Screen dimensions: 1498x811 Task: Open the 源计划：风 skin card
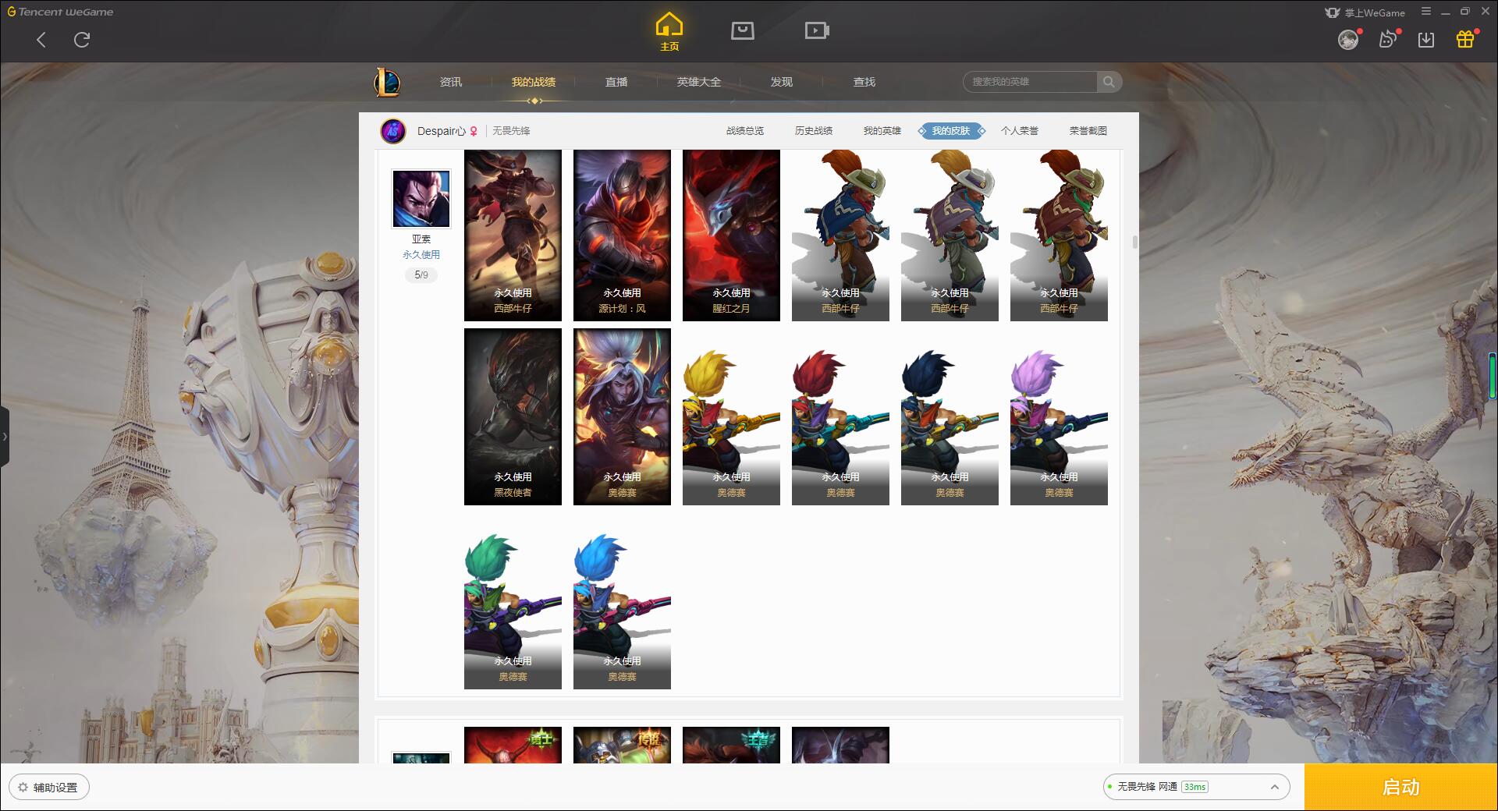click(622, 236)
